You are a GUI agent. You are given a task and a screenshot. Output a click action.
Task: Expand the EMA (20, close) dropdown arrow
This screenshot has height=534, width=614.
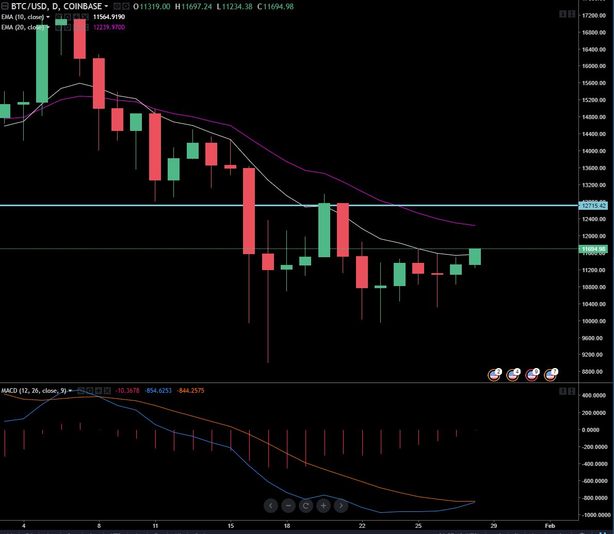click(47, 27)
